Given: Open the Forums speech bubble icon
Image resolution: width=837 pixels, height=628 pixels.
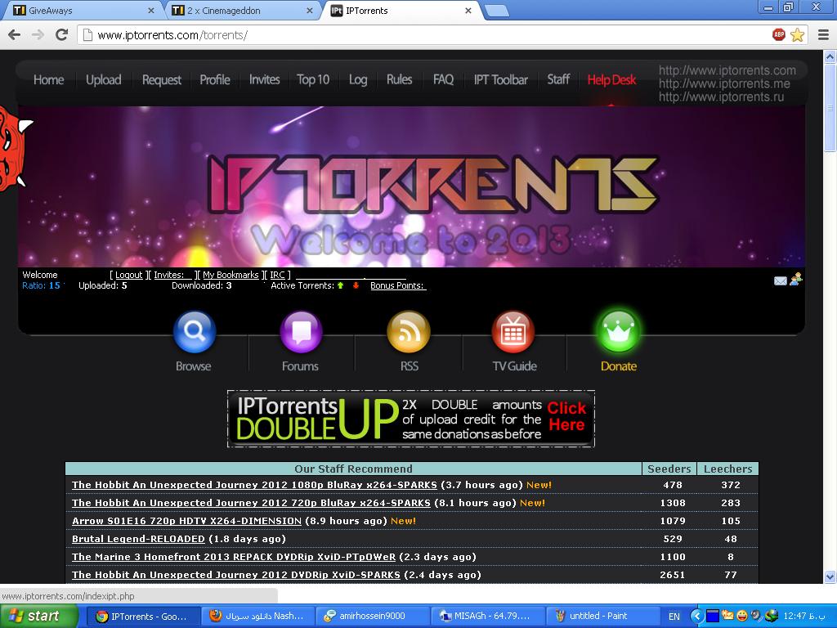Looking at the screenshot, I should click(301, 332).
